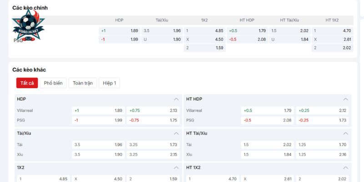Screen dimensions: 364x182
Task: Select main 1X2 draw X at 4.50
Action: tap(204, 40)
